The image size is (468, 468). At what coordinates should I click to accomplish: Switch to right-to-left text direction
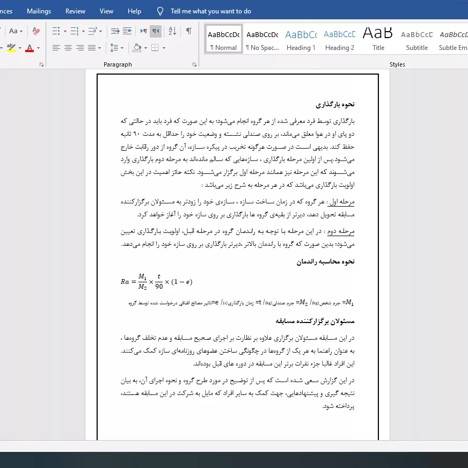point(156,31)
